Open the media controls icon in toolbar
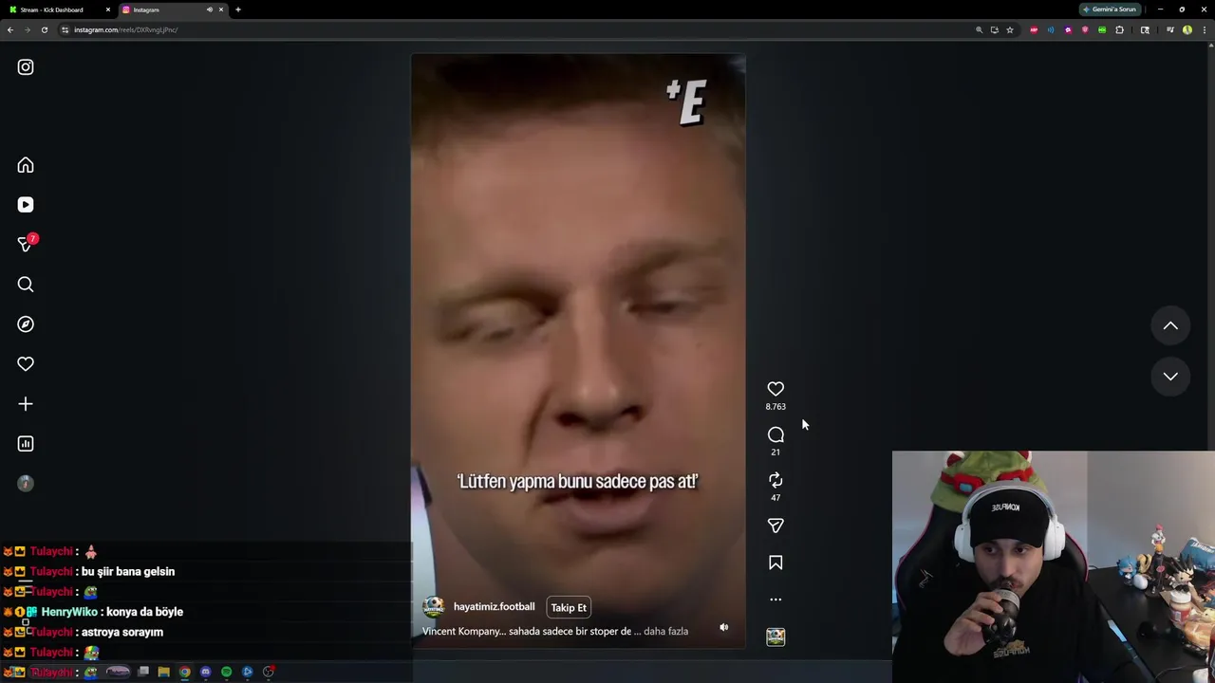Viewport: 1215px width, 683px height. point(1170,29)
